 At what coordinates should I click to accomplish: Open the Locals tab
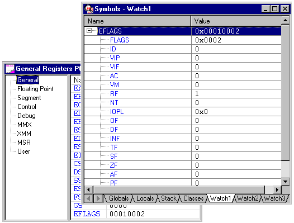145,198
